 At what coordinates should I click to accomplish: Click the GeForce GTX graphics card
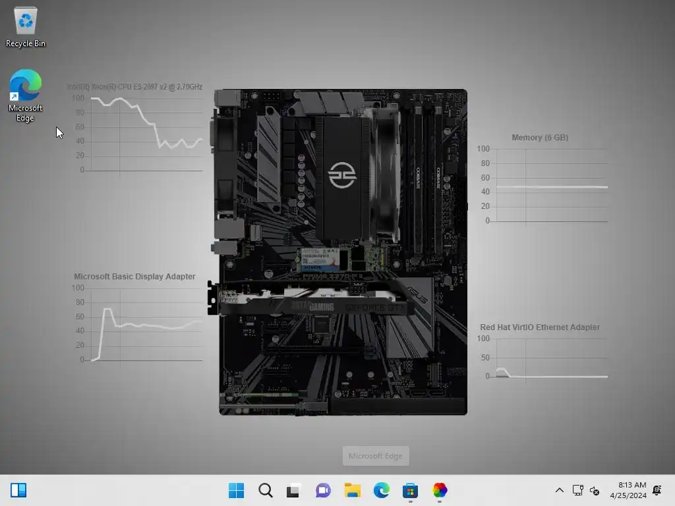[310, 298]
